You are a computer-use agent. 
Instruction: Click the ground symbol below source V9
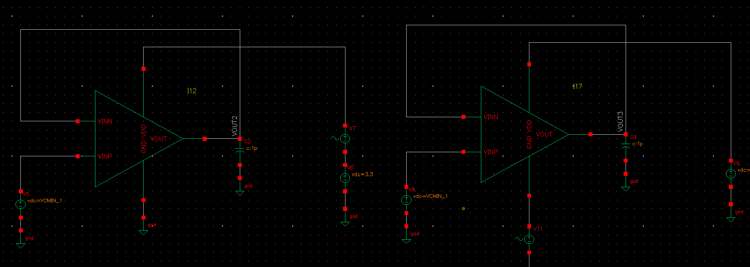tap(731, 219)
